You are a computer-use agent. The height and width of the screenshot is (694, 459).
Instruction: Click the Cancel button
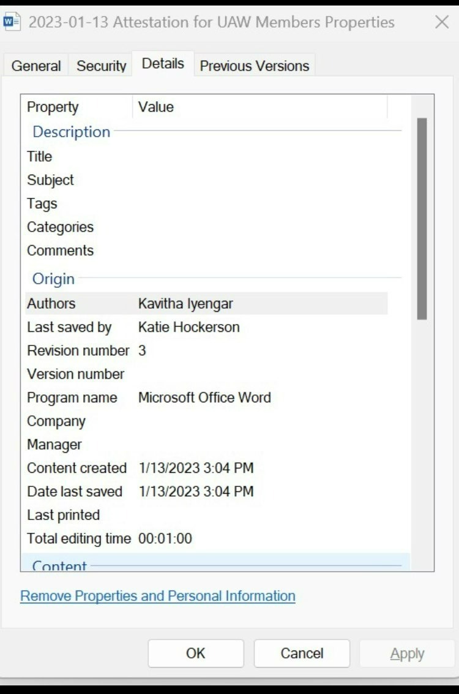click(x=302, y=654)
